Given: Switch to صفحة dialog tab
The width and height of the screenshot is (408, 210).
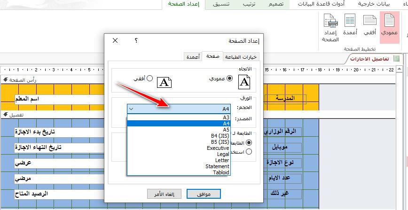Looking at the screenshot, I should 212,56.
